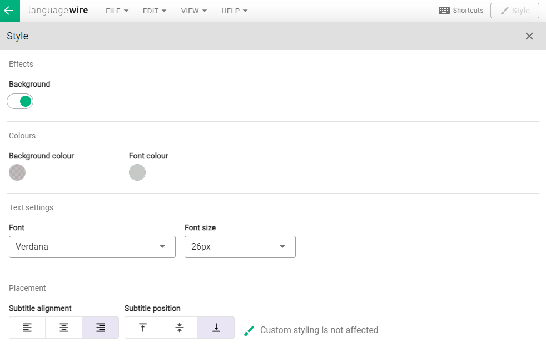Open the EDIT menu

tap(154, 11)
